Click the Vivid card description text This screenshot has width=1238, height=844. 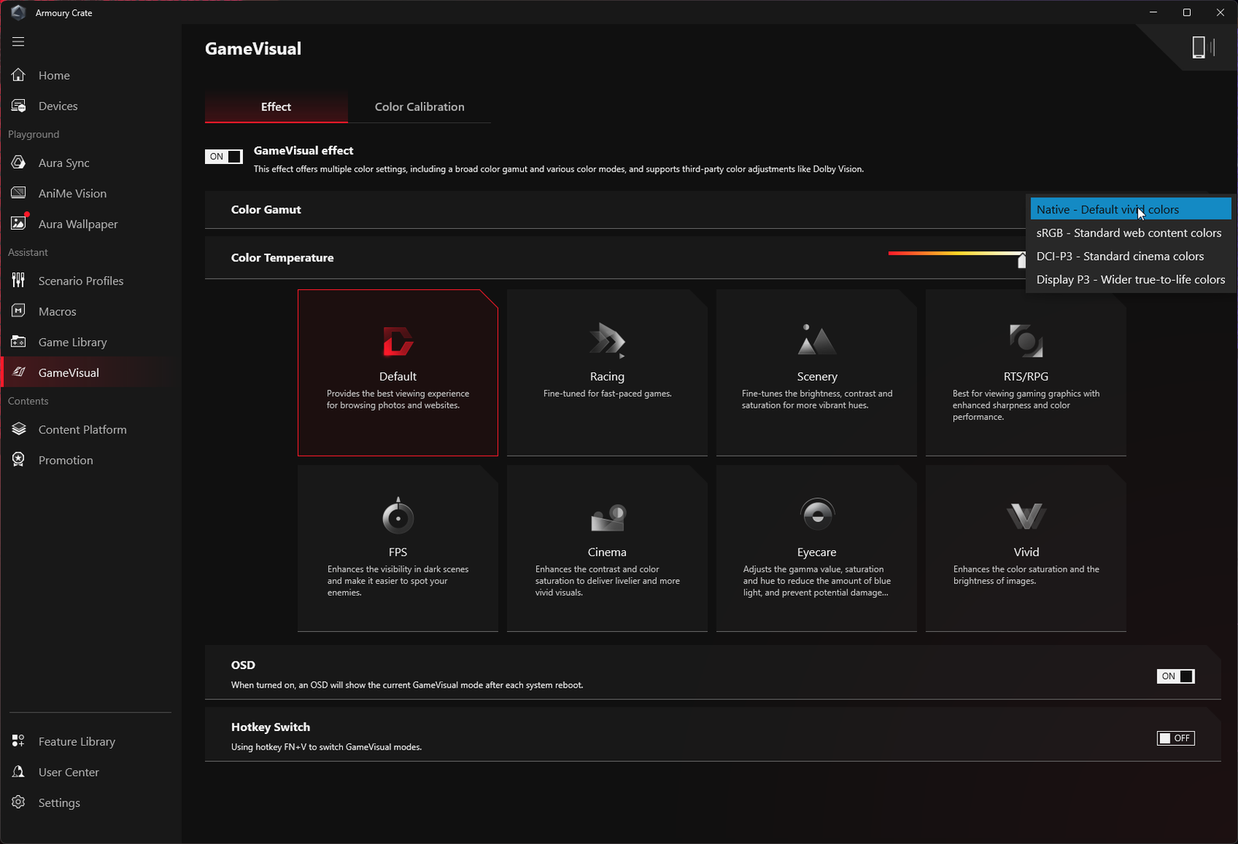coord(1026,575)
